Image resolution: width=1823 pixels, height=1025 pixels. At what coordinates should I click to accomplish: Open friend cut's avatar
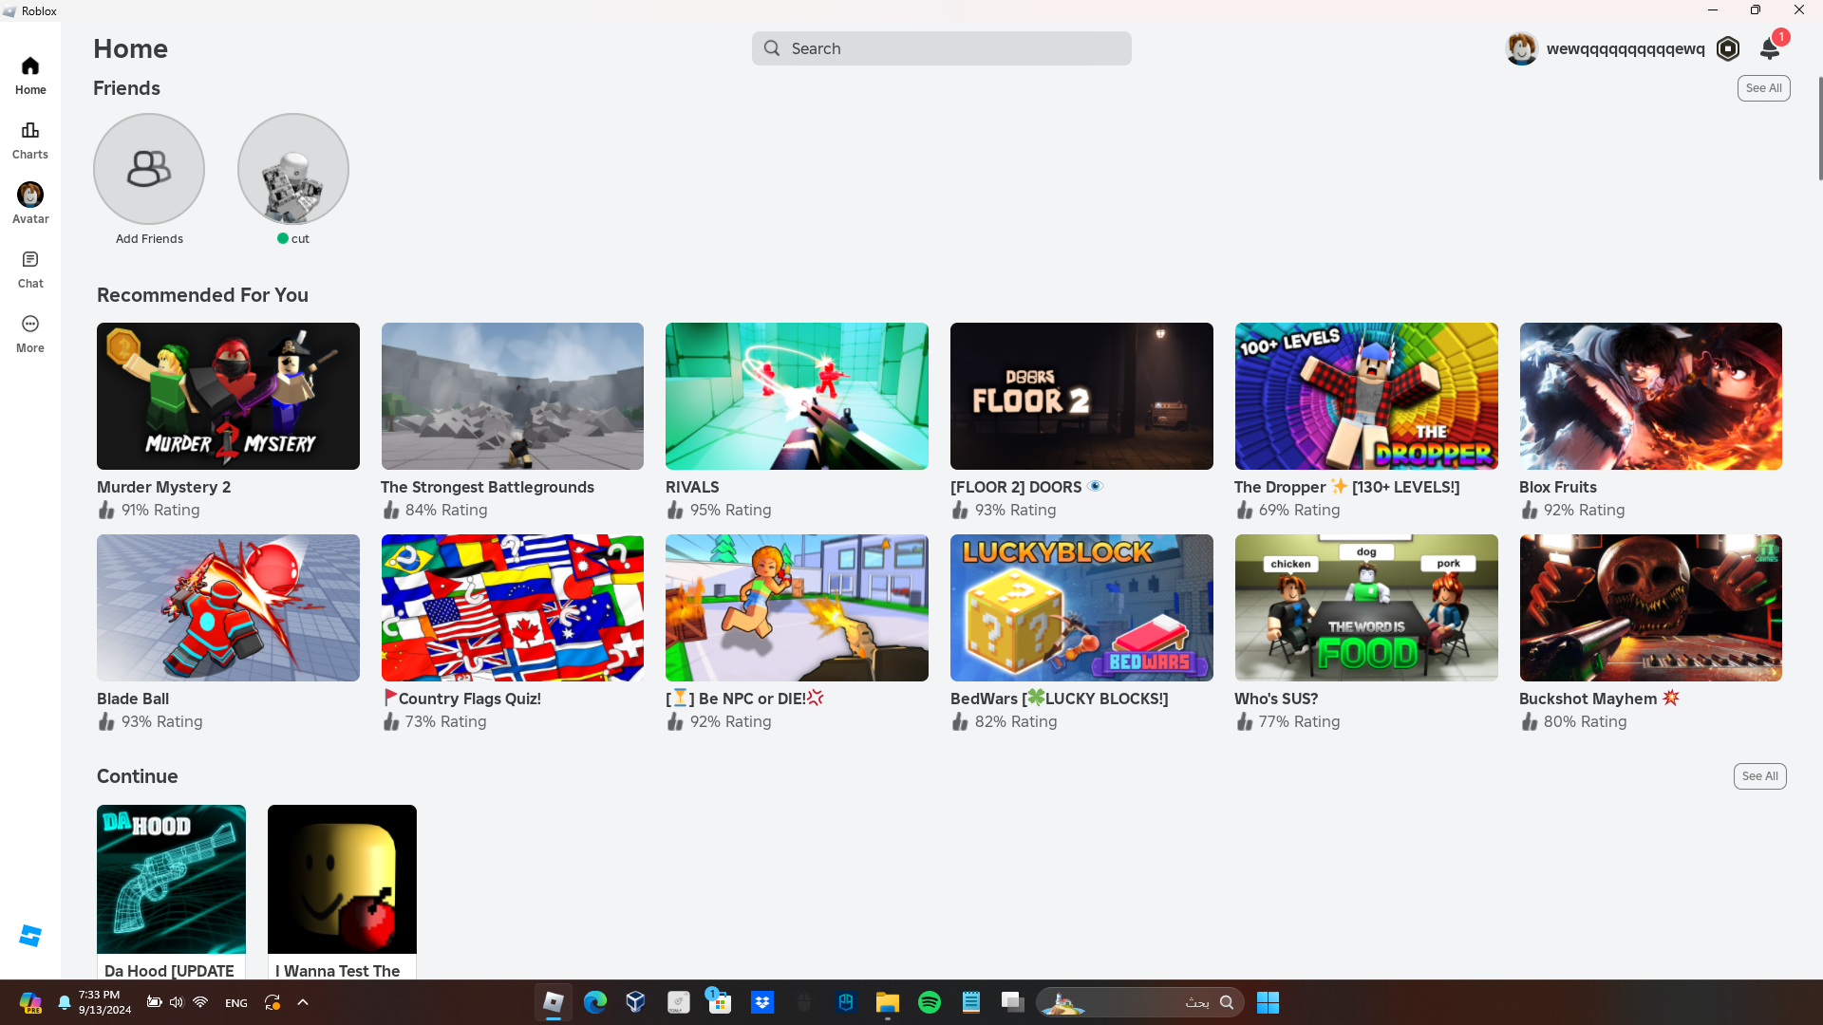(x=293, y=169)
